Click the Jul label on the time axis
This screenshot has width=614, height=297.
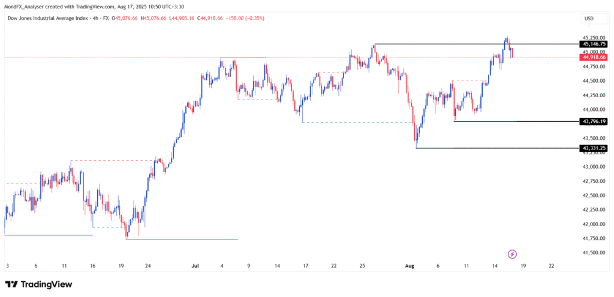(195, 265)
